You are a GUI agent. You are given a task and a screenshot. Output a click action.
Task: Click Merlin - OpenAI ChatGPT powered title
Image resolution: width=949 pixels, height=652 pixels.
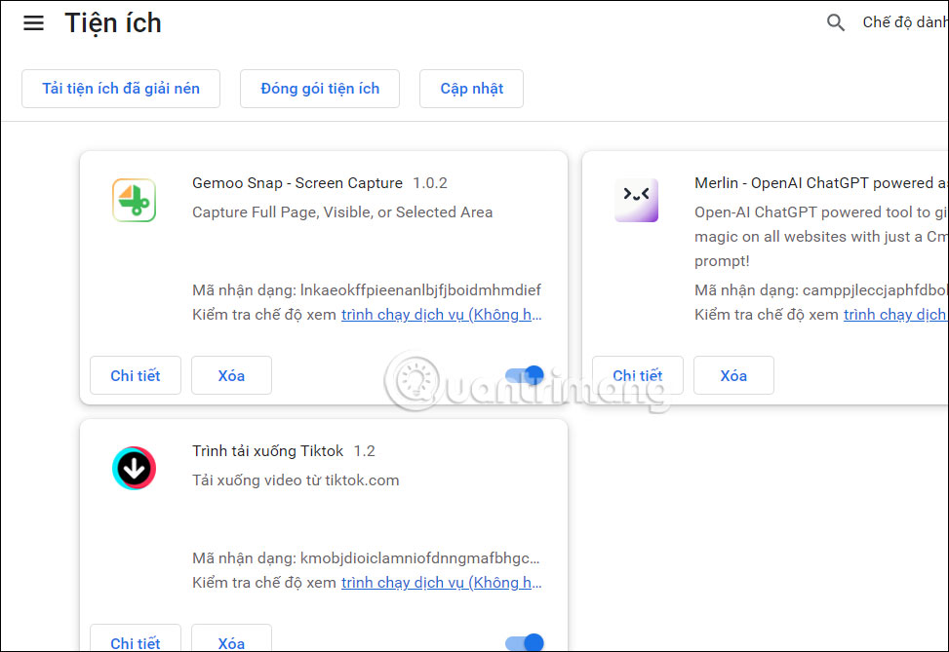(x=821, y=182)
